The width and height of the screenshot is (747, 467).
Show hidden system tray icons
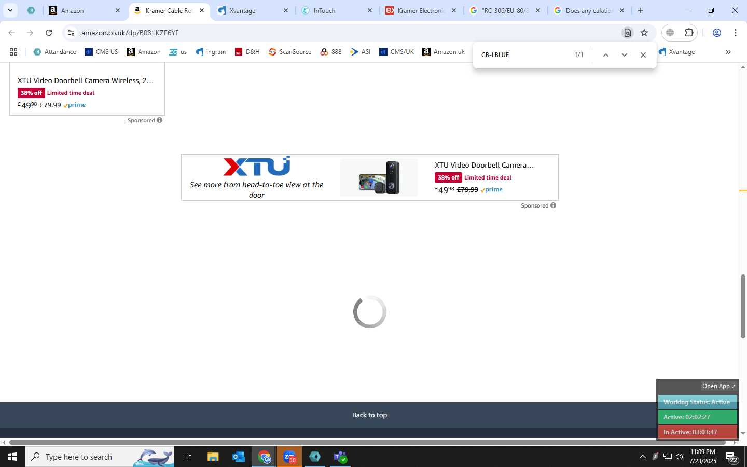click(x=642, y=457)
